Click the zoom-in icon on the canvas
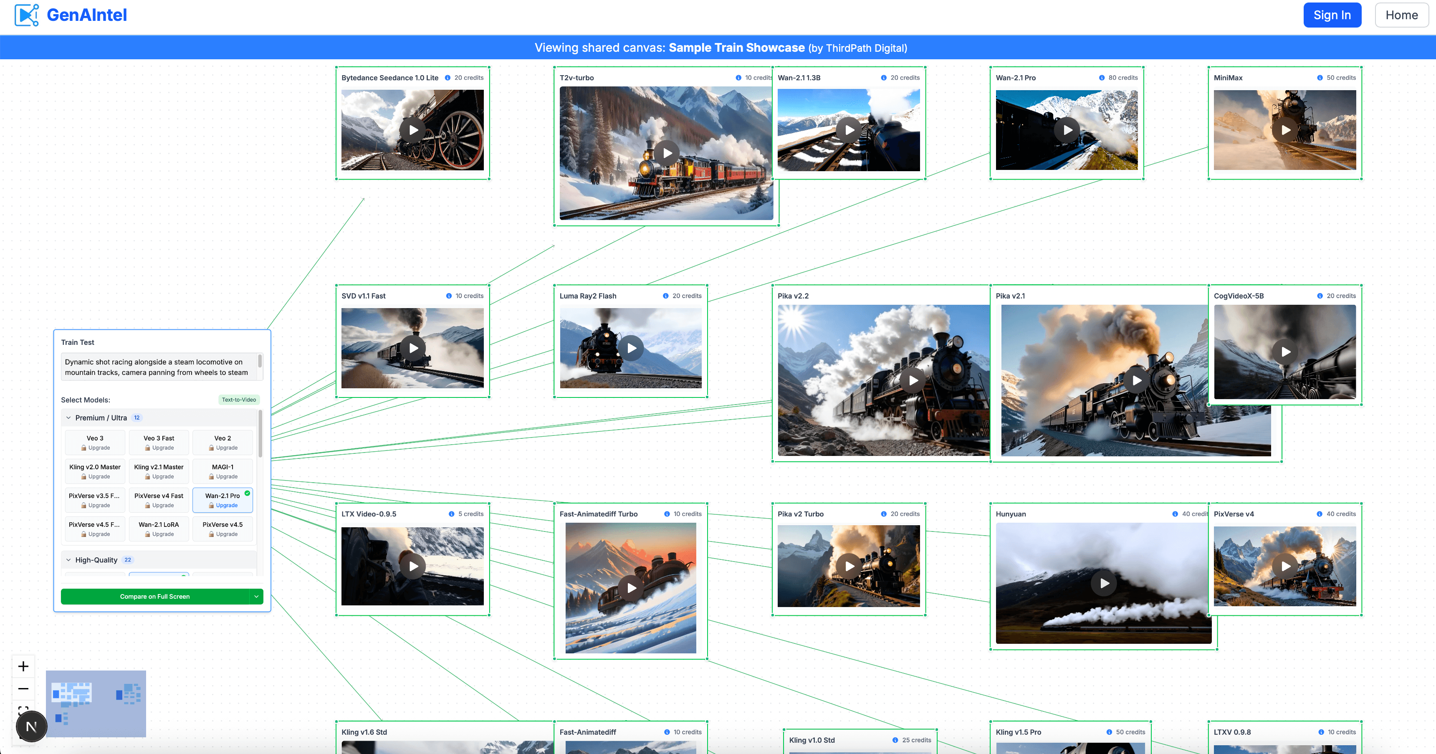The image size is (1436, 754). (x=23, y=666)
